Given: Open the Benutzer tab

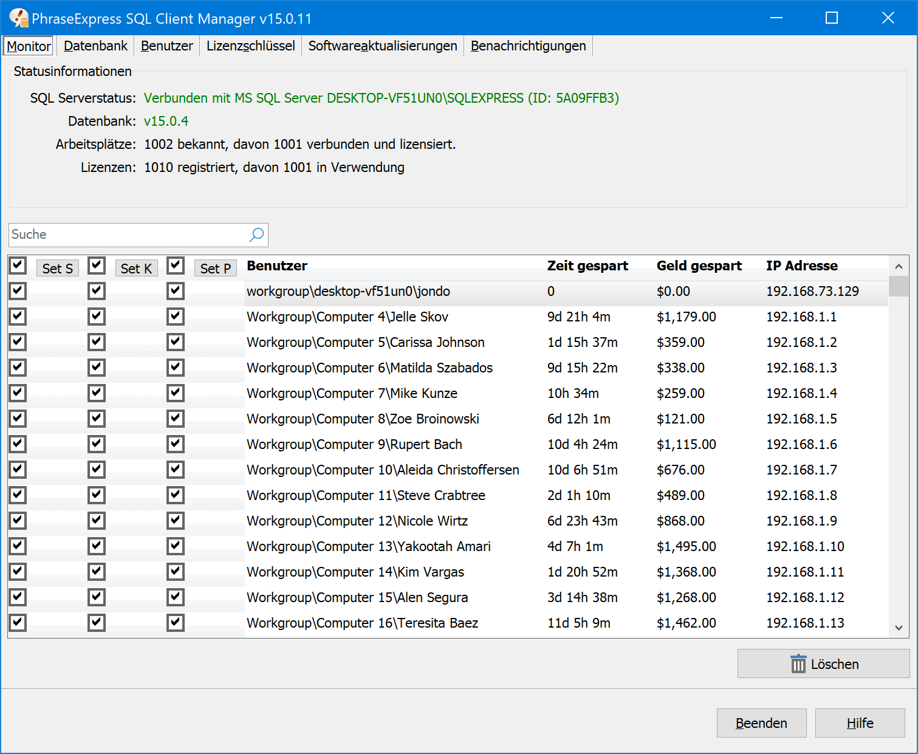Looking at the screenshot, I should (167, 46).
